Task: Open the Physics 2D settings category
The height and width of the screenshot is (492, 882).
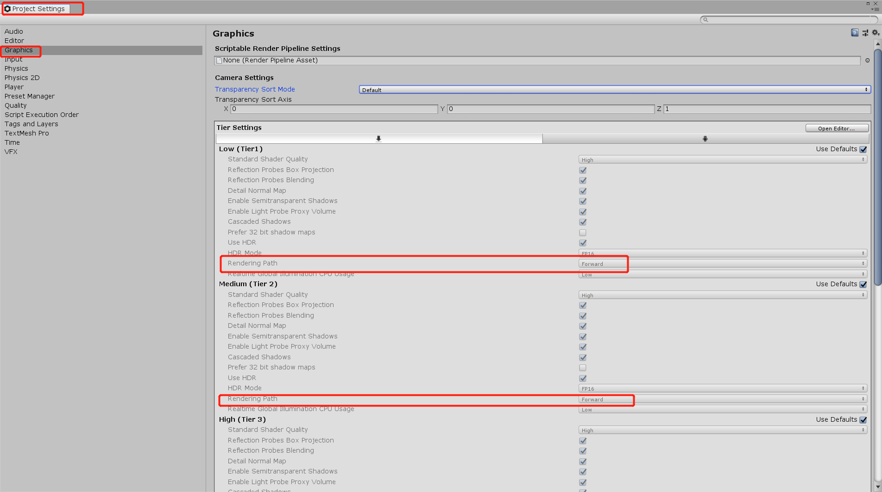Action: pos(22,78)
